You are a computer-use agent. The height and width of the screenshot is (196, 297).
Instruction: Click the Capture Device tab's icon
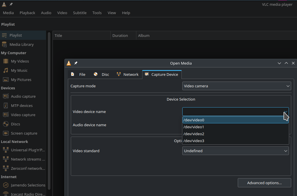(147, 74)
